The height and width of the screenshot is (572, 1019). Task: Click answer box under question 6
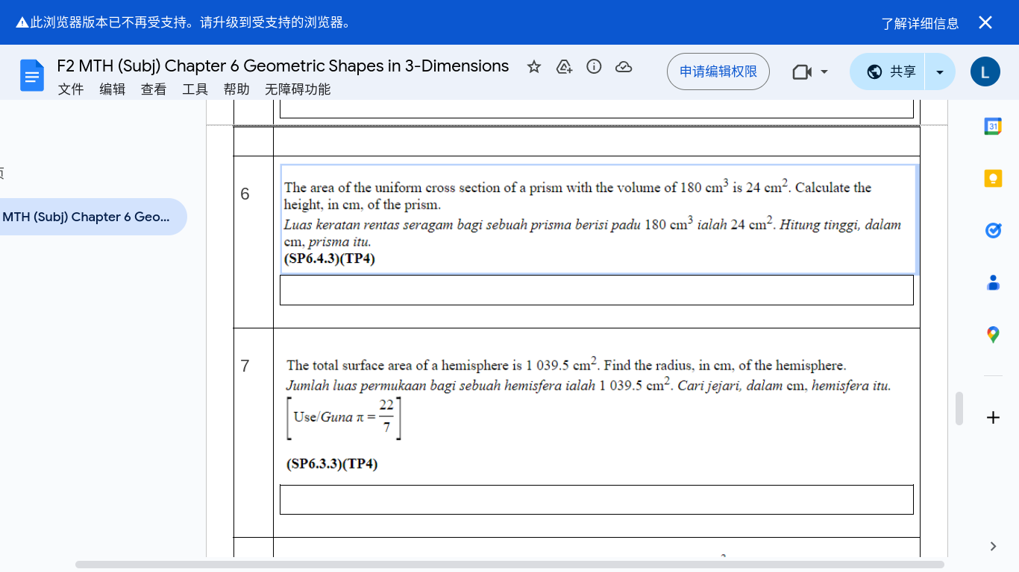coord(597,290)
